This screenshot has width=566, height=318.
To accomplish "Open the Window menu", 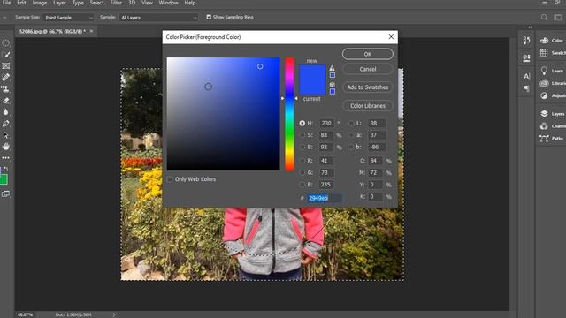I will 169,3.
